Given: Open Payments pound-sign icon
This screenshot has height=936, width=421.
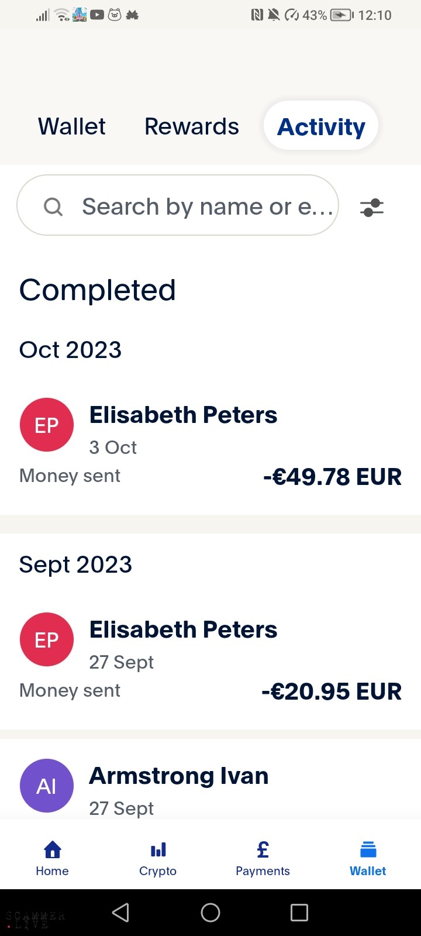Looking at the screenshot, I should pyautogui.click(x=263, y=849).
